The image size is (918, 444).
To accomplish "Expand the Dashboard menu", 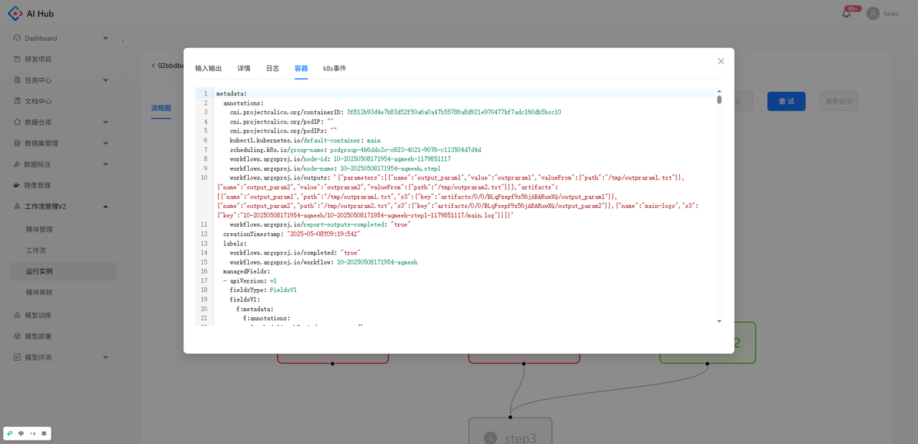I will tap(105, 38).
